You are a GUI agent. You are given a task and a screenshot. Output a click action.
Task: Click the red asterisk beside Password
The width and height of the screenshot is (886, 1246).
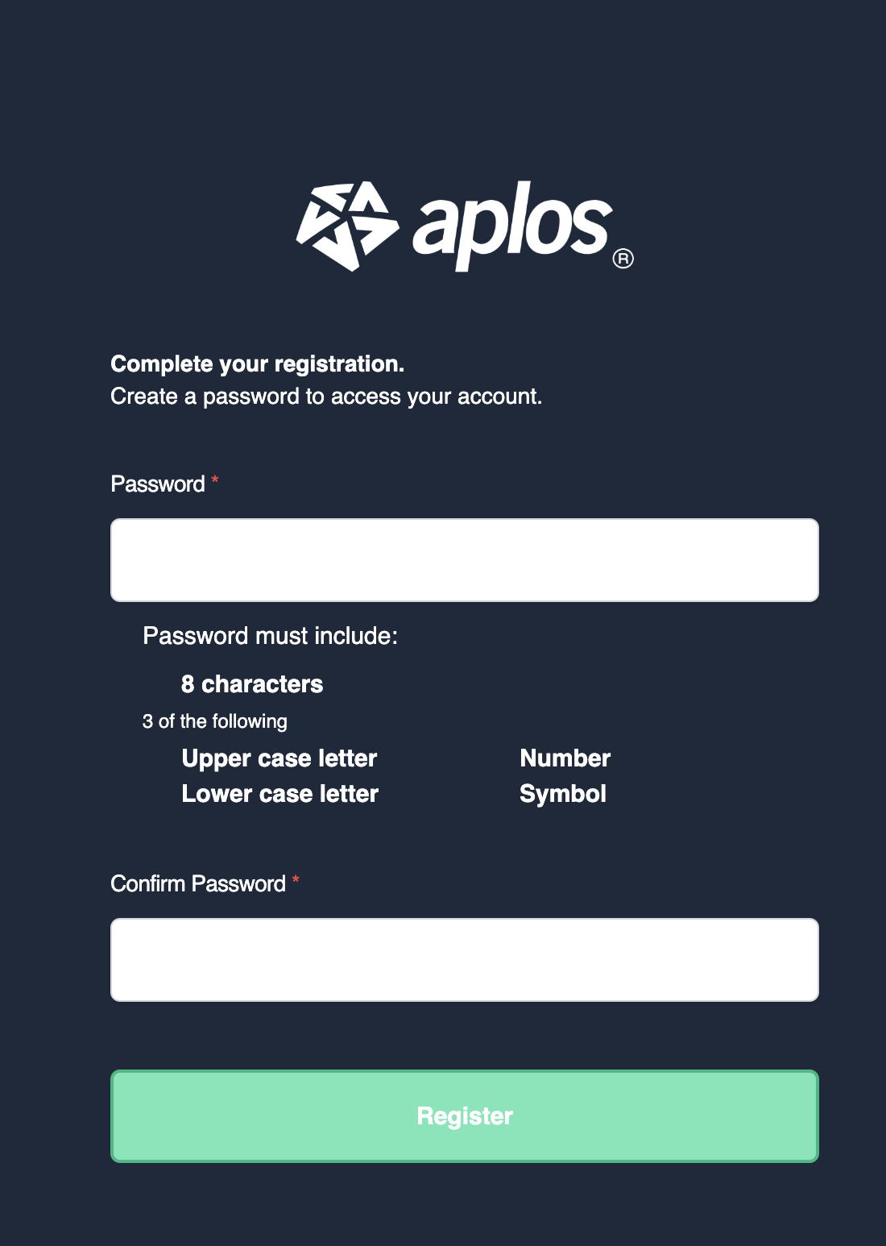(215, 481)
